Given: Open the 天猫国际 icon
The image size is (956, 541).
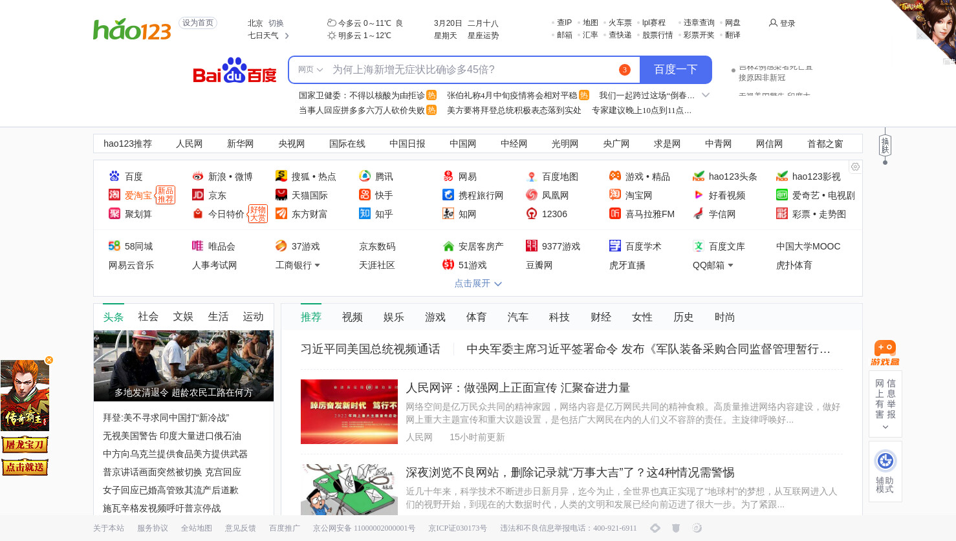Looking at the screenshot, I should coord(281,195).
